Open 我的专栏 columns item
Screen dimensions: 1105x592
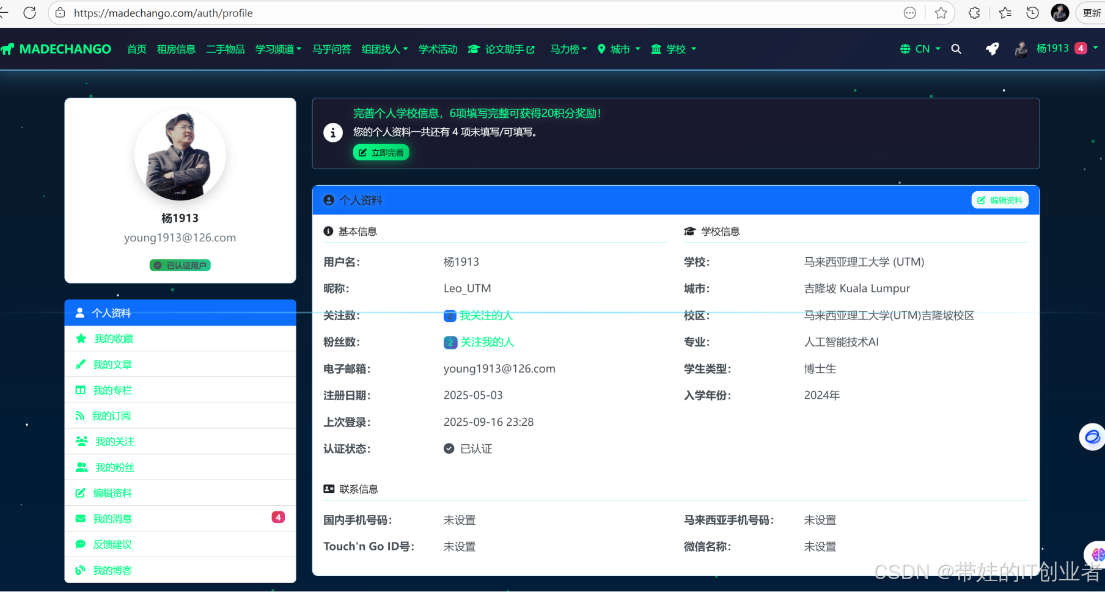tap(180, 390)
